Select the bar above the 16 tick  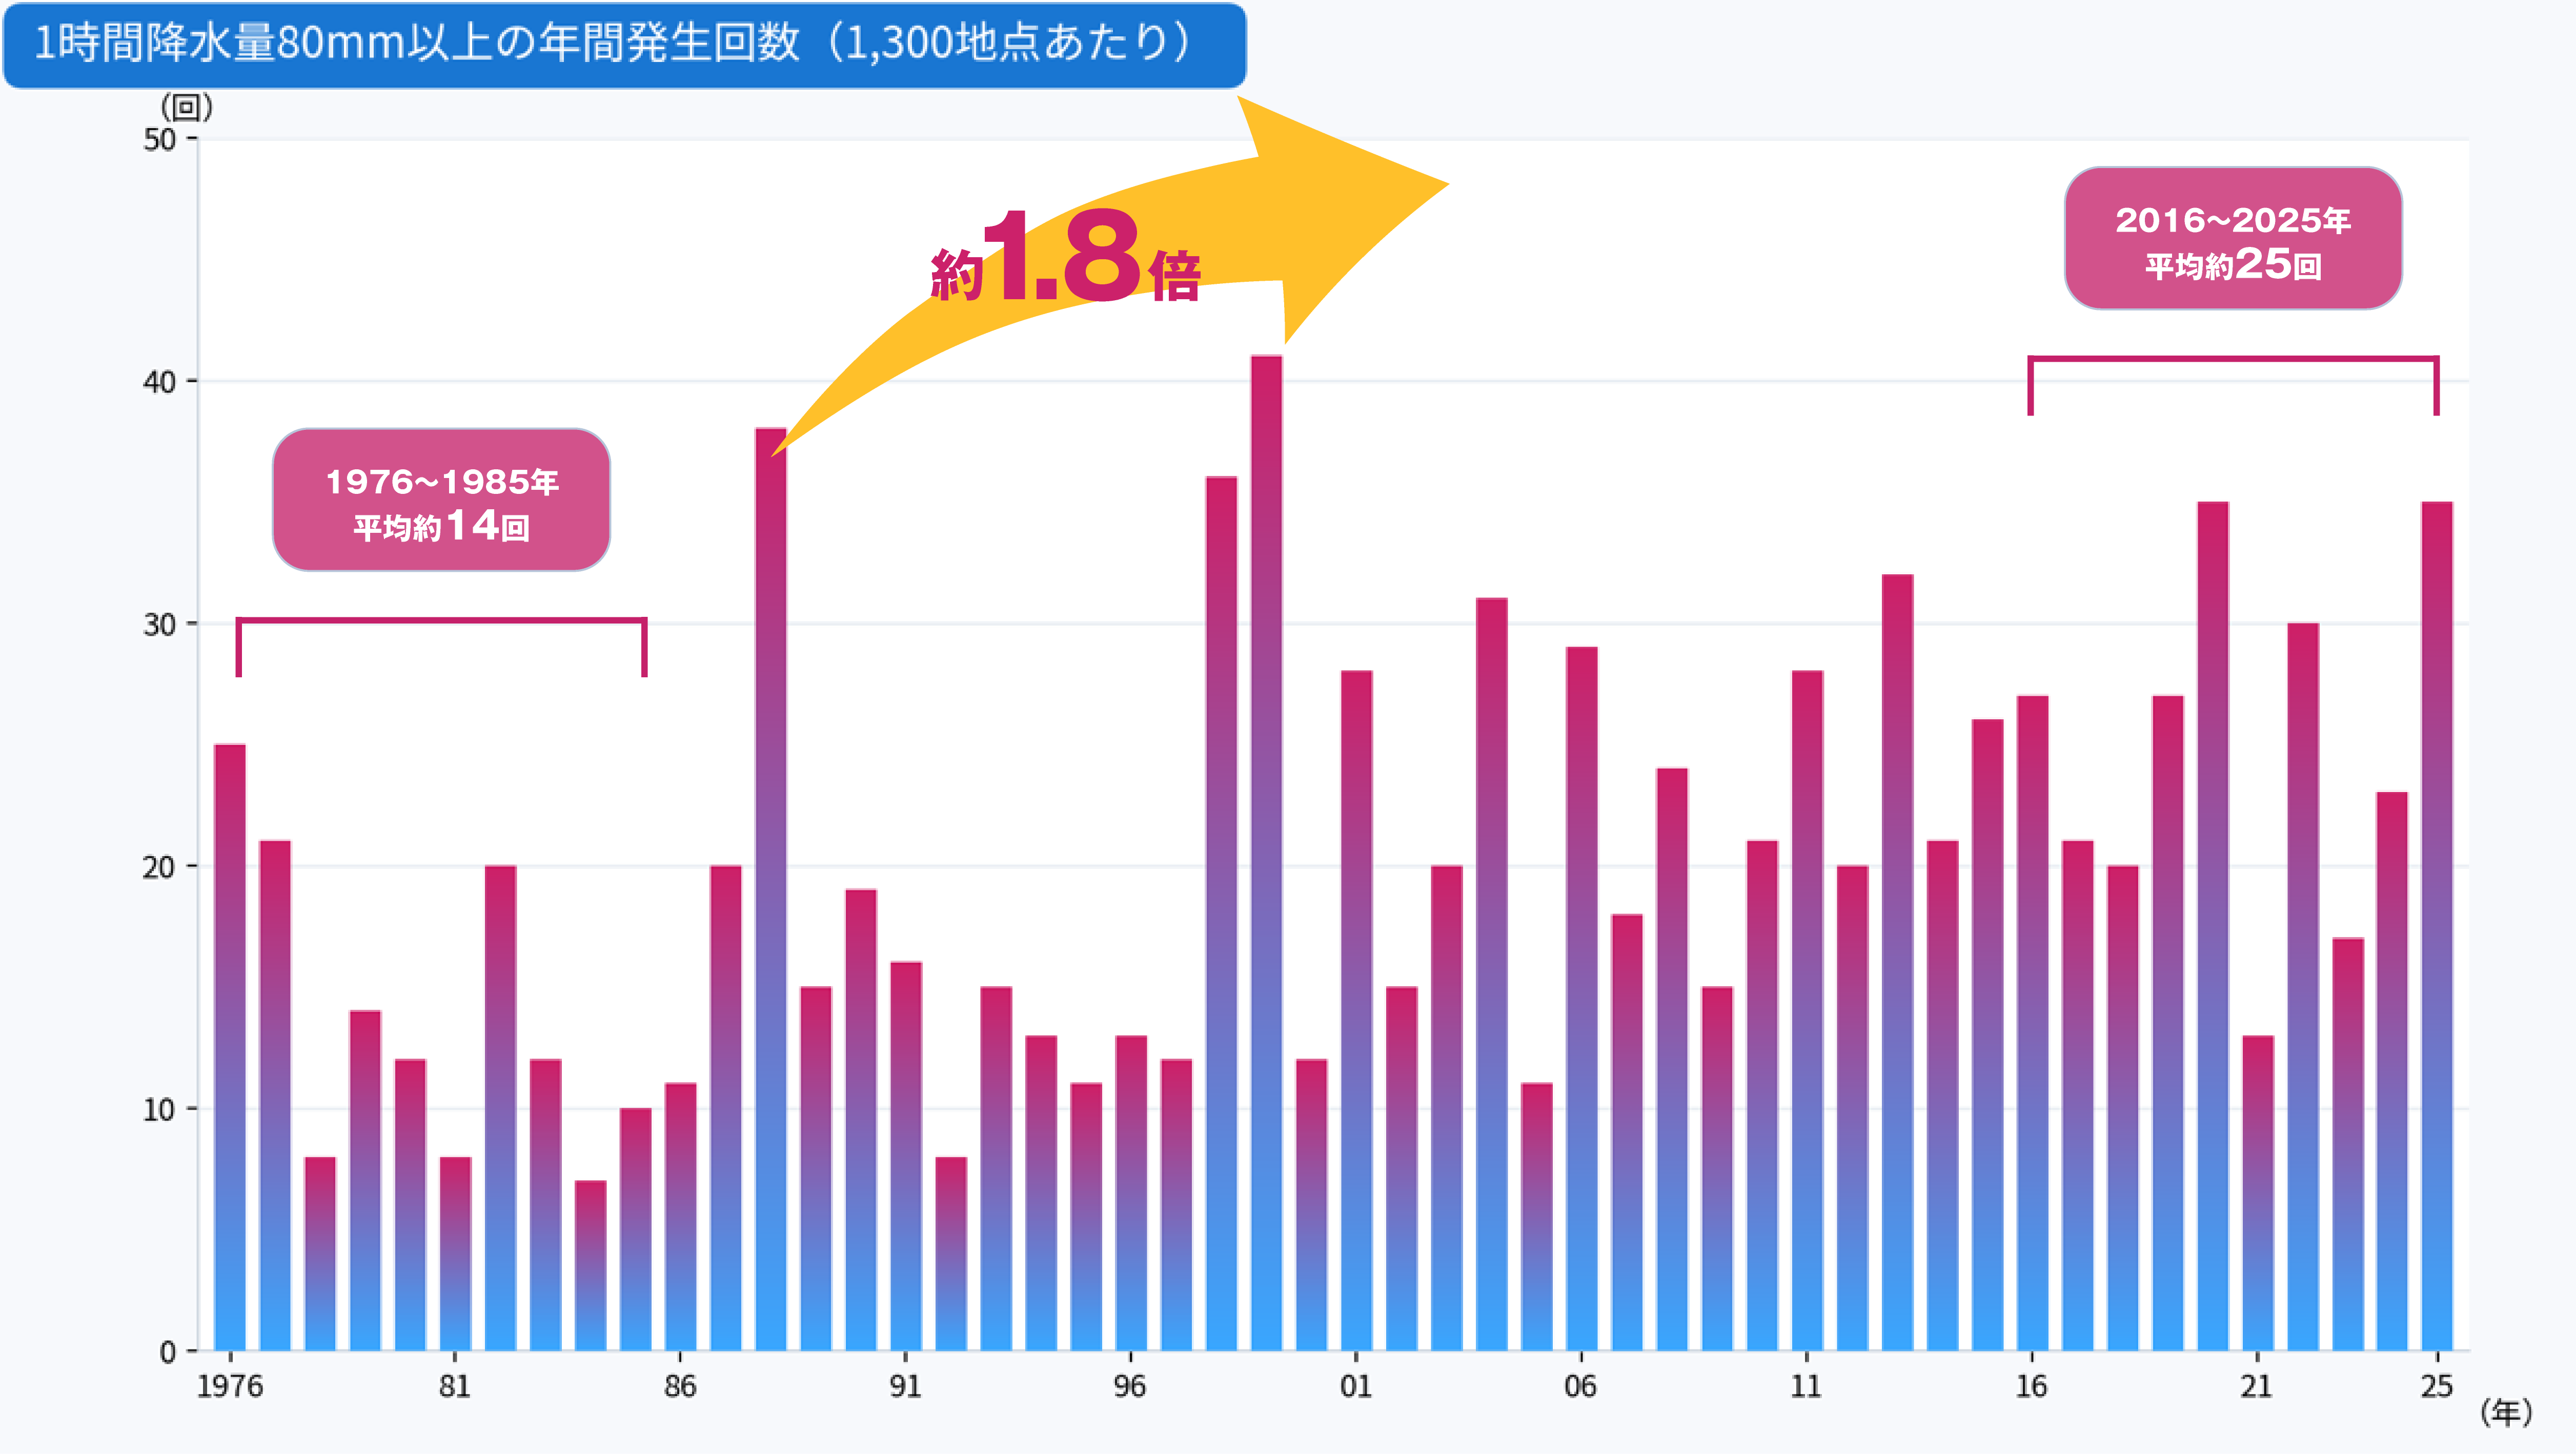(x=2032, y=1023)
